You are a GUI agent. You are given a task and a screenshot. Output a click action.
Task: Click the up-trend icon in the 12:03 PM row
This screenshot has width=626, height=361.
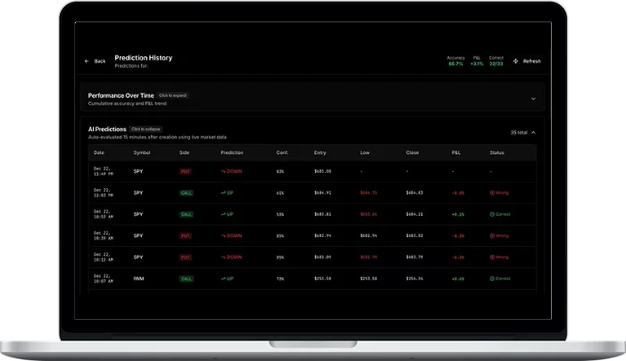(x=224, y=193)
